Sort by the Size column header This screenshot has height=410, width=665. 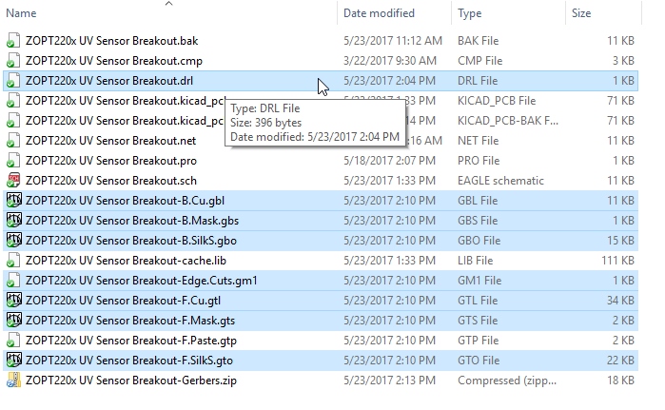(x=581, y=13)
